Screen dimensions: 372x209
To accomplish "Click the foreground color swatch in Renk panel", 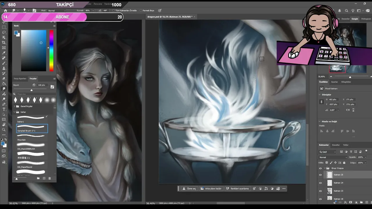I will tap(16, 33).
